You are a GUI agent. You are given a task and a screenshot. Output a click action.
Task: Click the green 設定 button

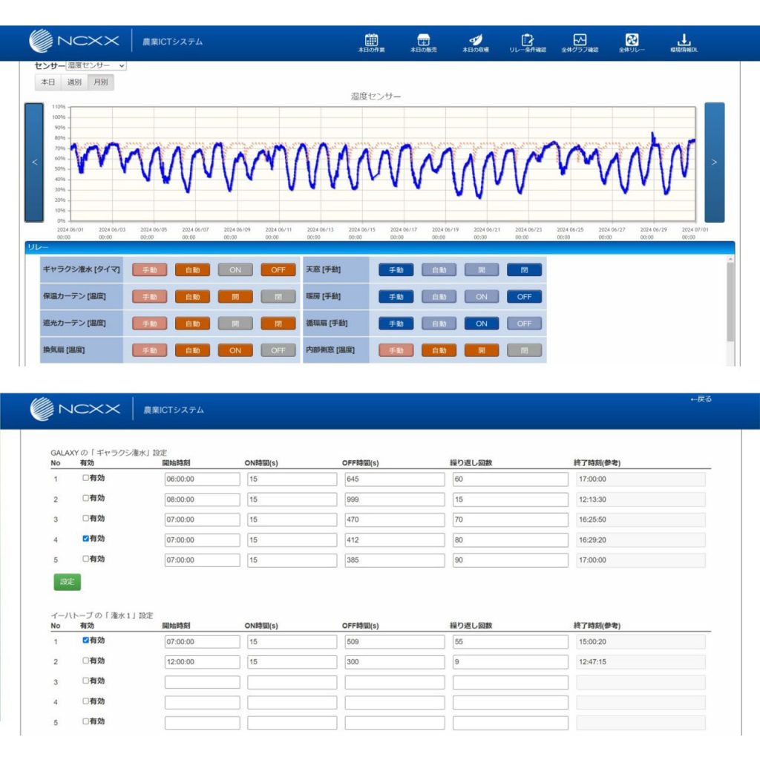(x=68, y=582)
